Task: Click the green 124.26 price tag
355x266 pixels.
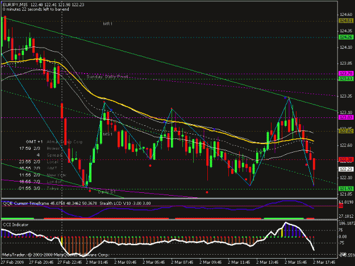Action: 346,37
